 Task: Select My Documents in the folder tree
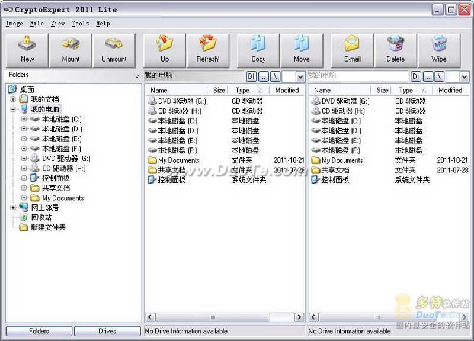coord(63,198)
